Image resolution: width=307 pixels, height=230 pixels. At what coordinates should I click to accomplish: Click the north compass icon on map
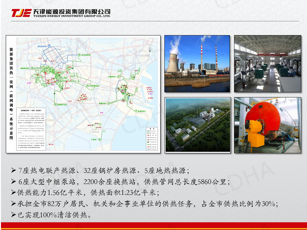[x=150, y=49]
